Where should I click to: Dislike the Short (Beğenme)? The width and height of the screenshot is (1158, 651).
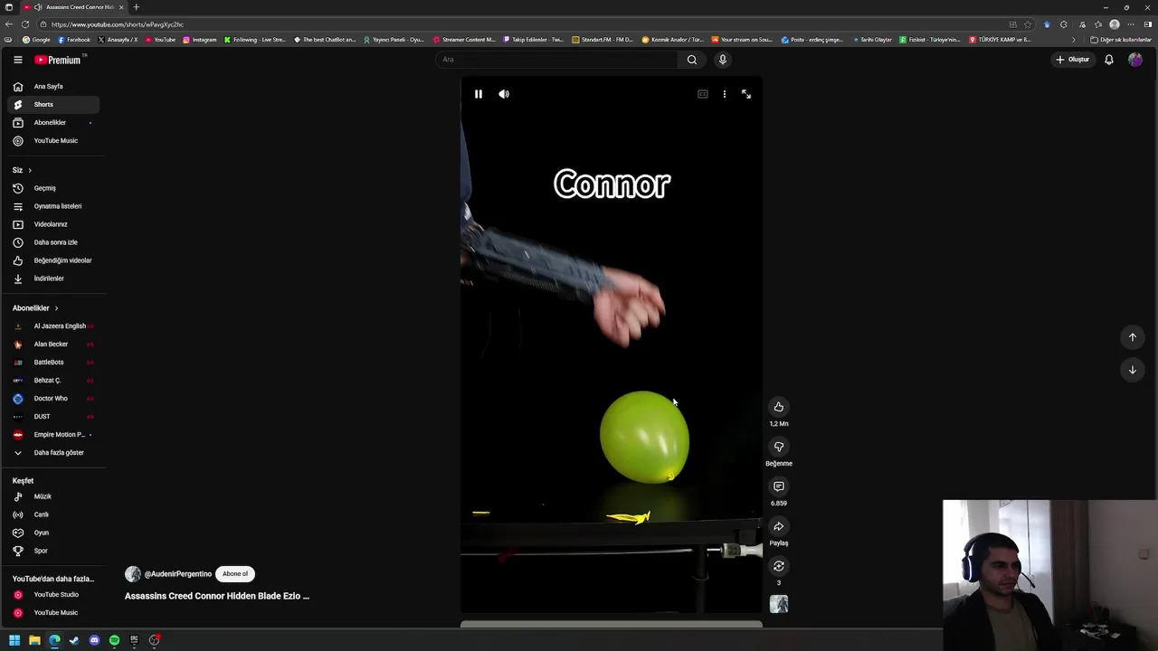[x=779, y=447]
